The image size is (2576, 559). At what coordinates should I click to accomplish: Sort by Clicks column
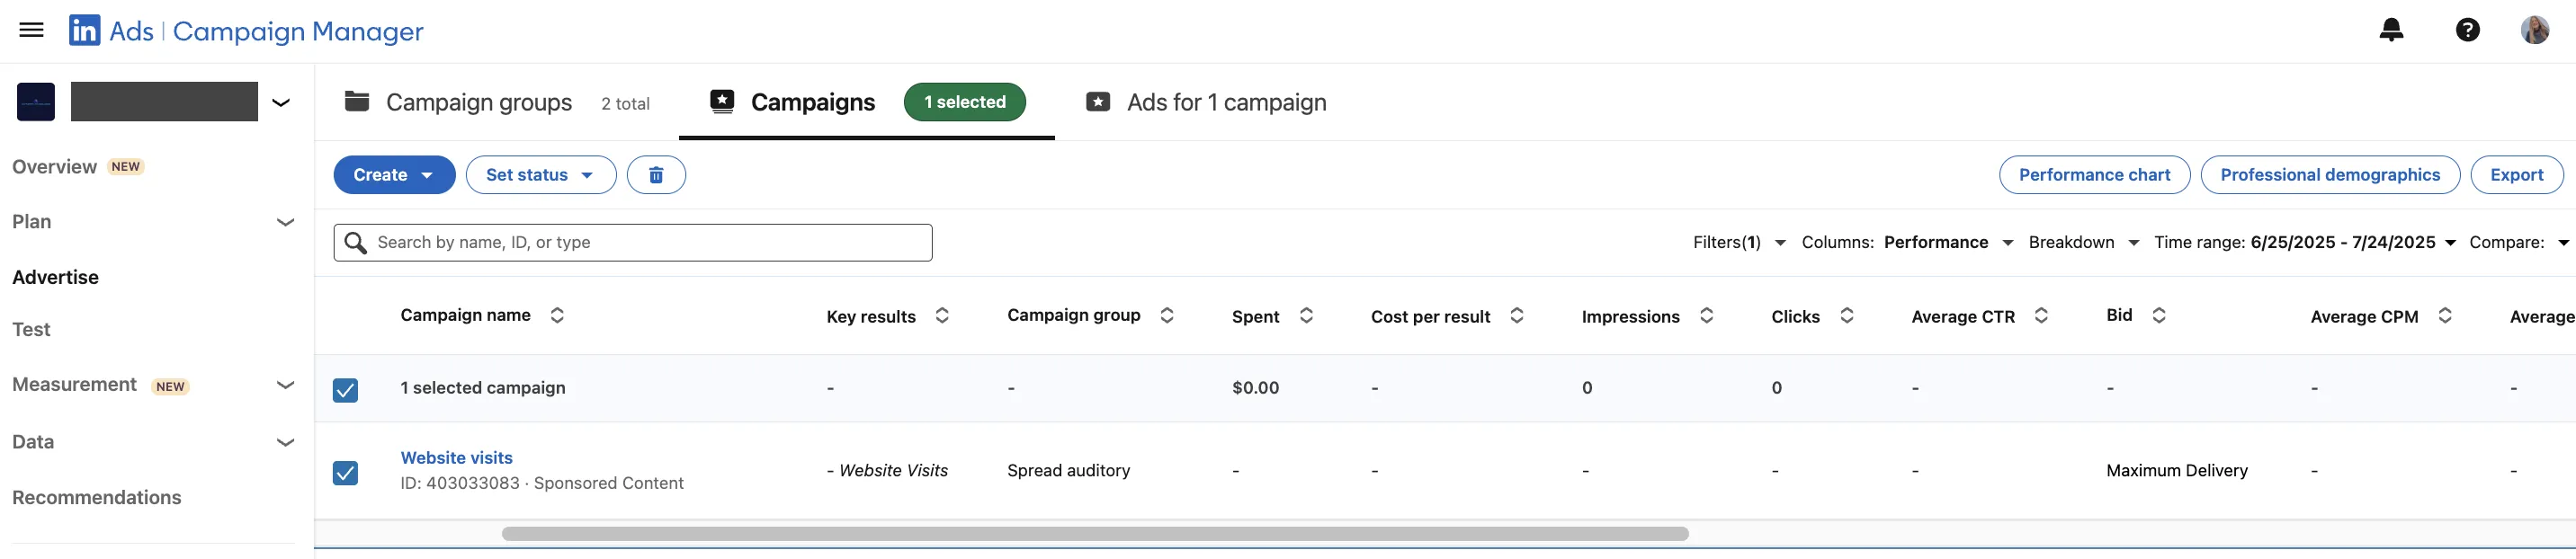[x=1847, y=316]
